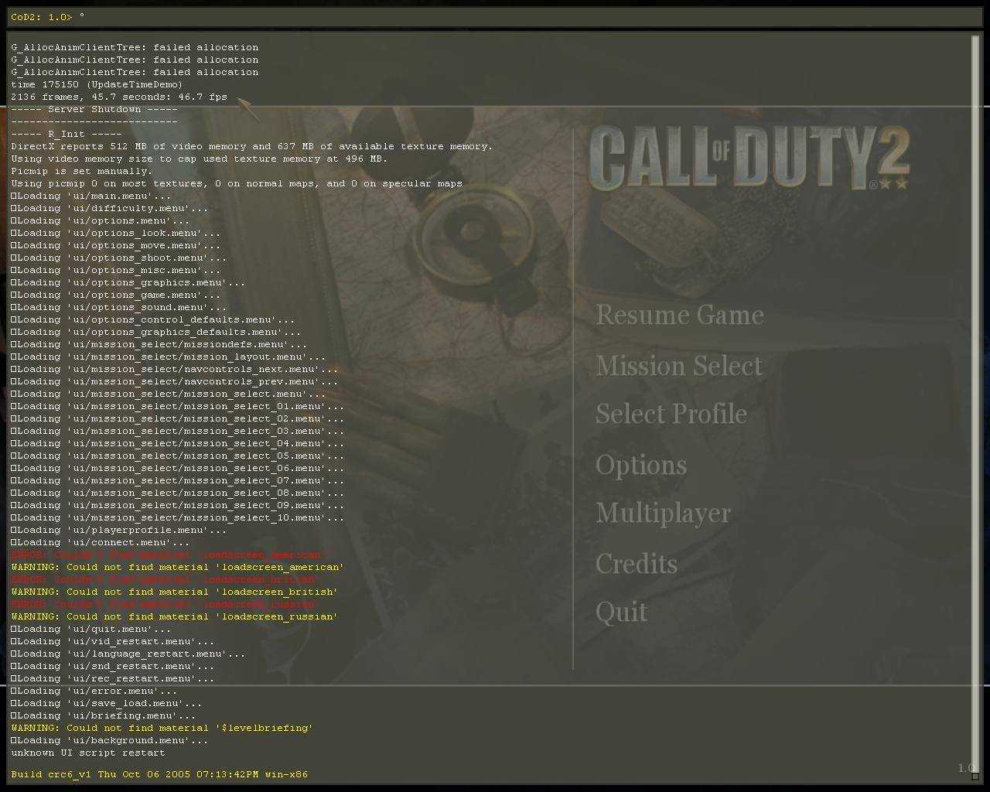Click Loading 'ui/mission_select/missiondefs.menu' line

159,344
